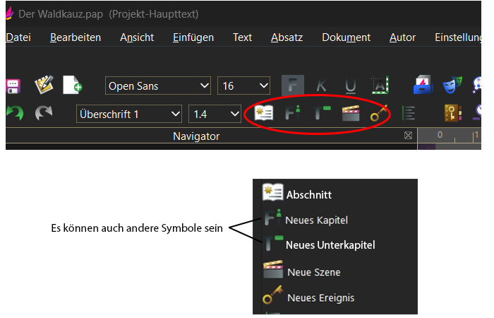Click the golden key event icon in toolbar
The width and height of the screenshot is (494, 318).
point(380,113)
